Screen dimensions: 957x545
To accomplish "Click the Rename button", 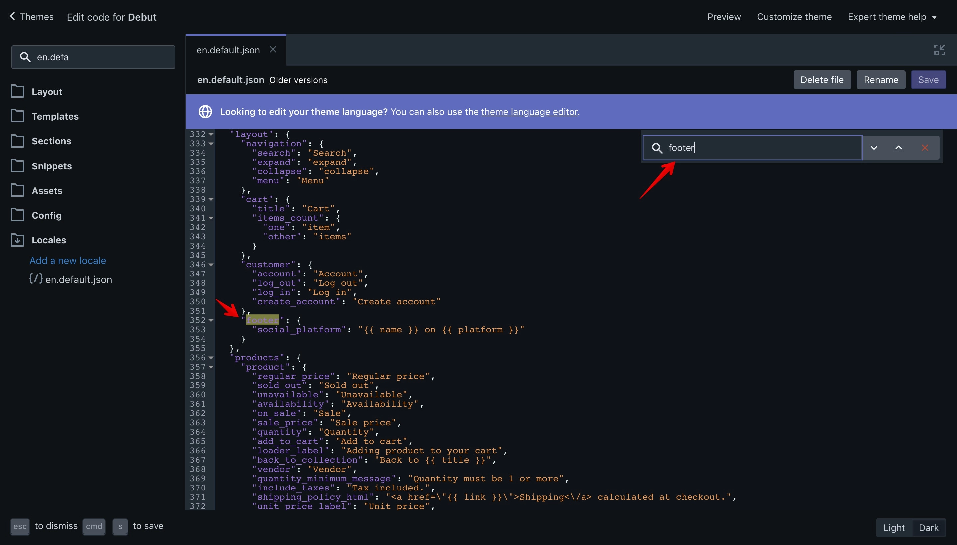I will 881,80.
